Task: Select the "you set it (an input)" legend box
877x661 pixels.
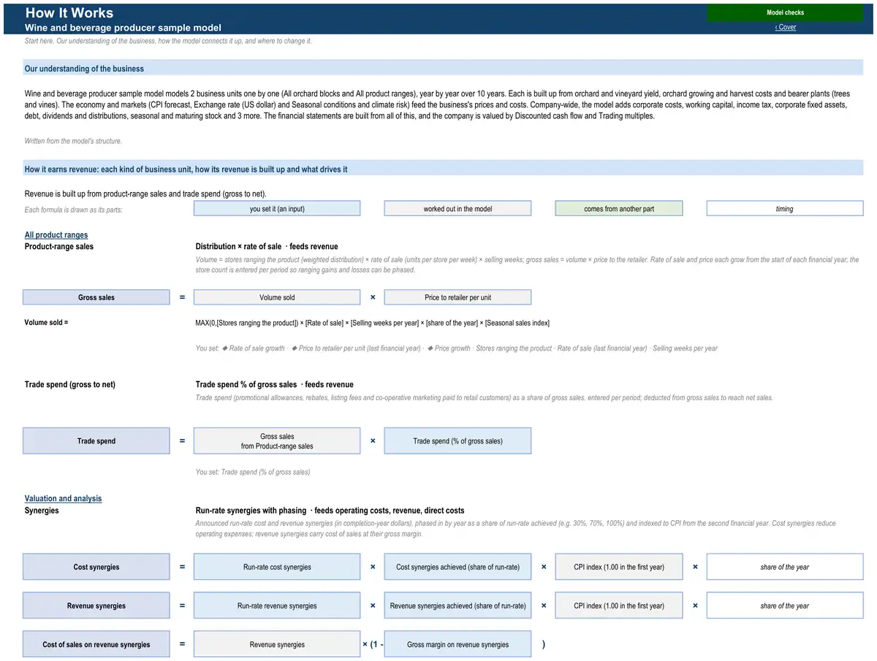Action: click(277, 209)
